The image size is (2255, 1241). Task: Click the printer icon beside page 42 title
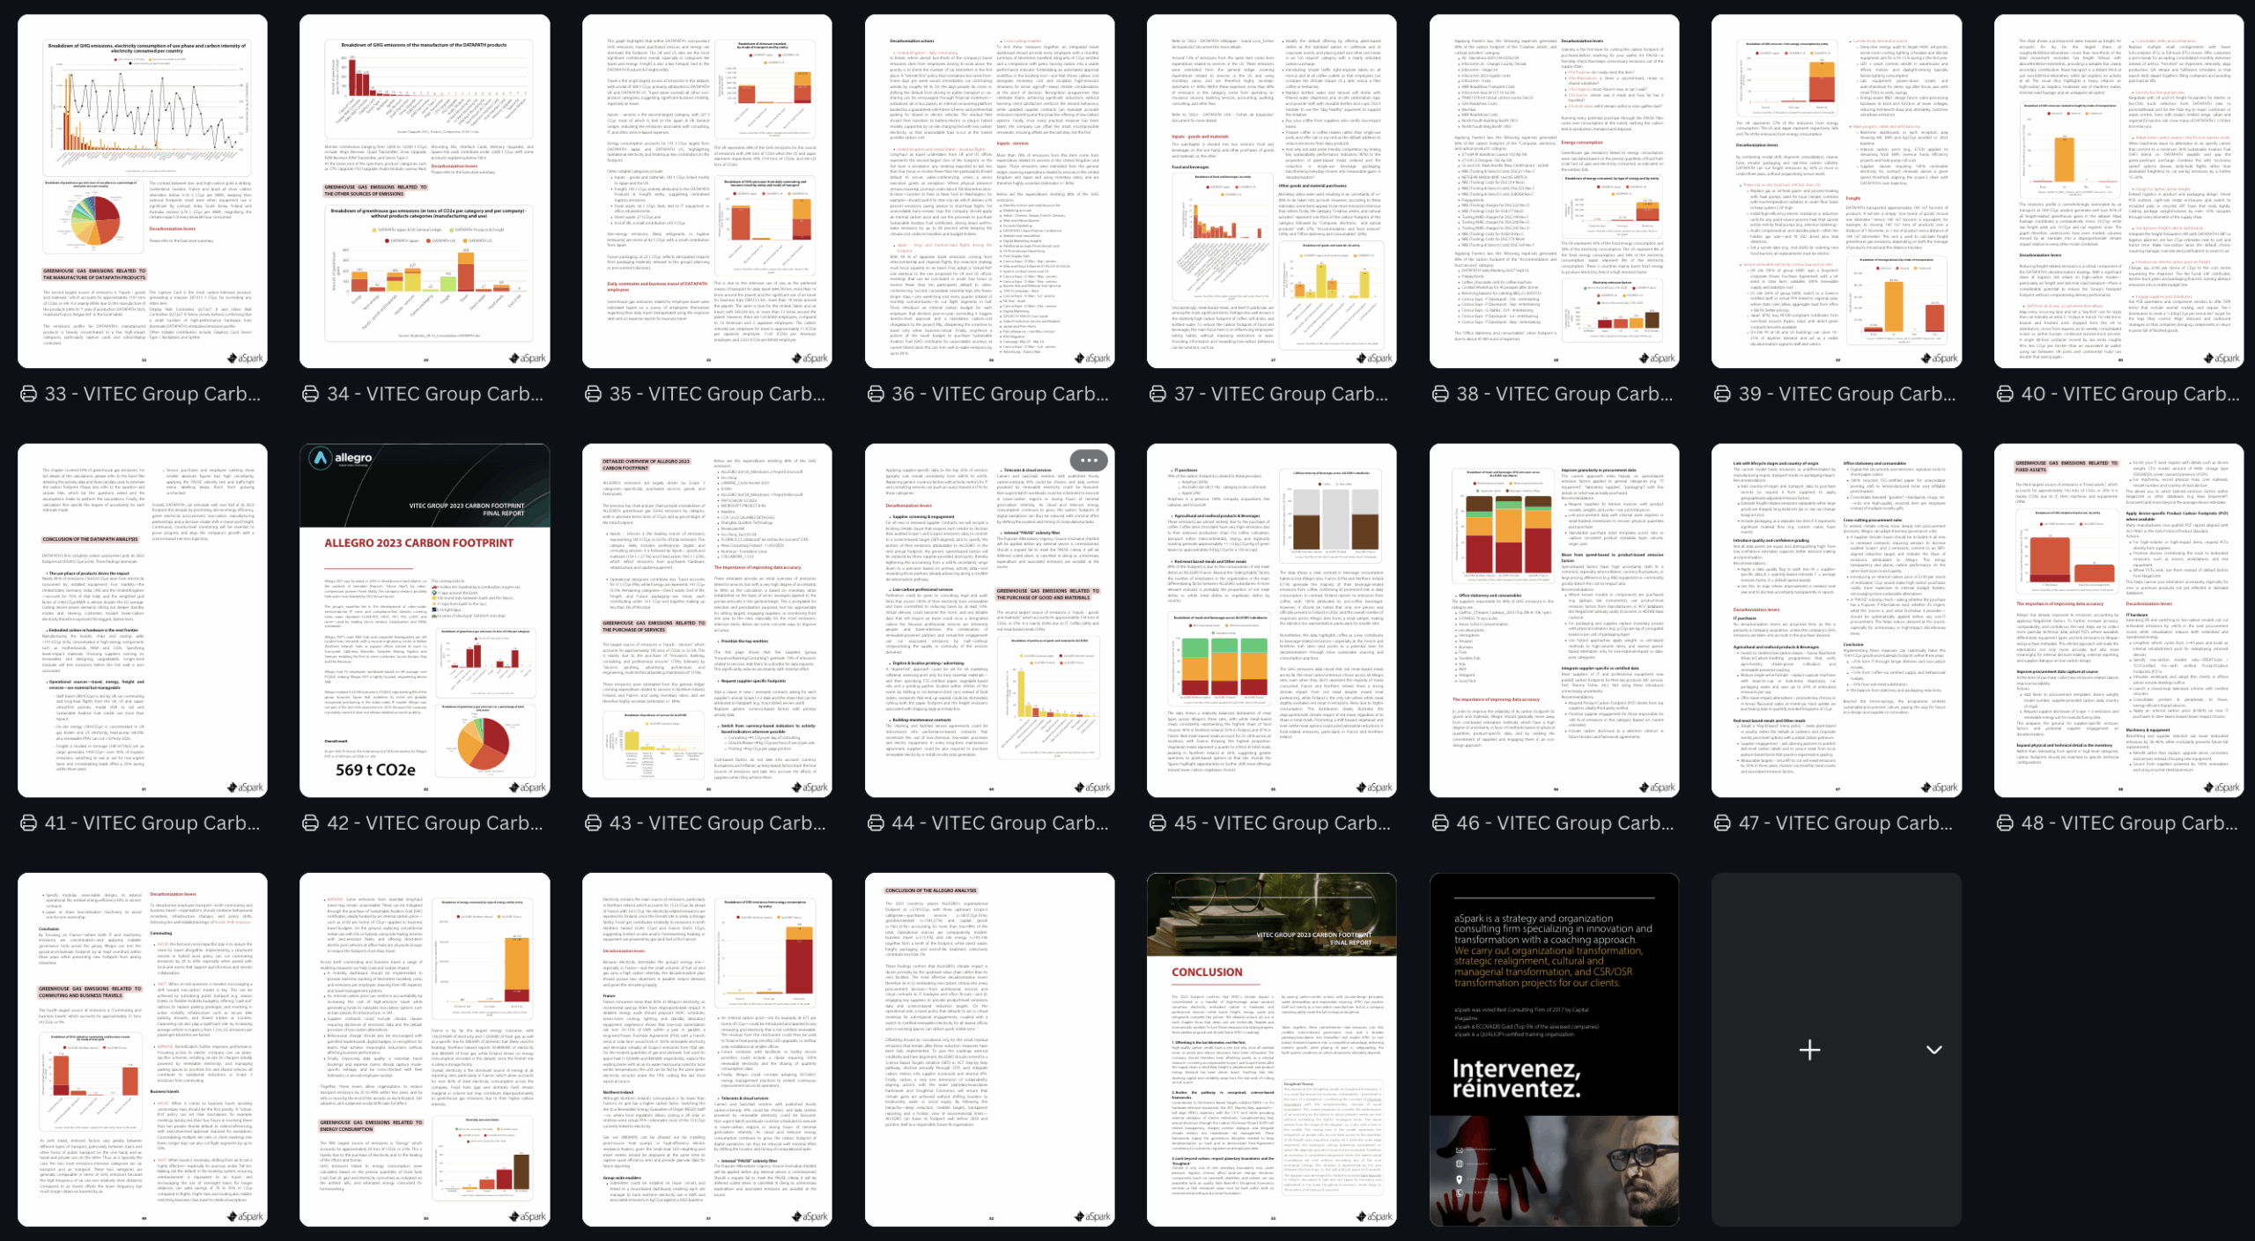[x=311, y=823]
